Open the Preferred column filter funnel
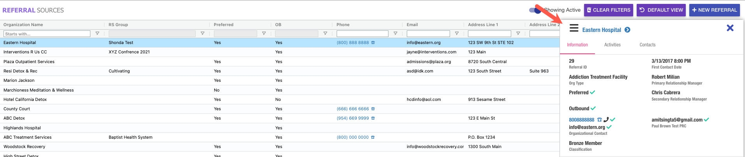 tap(264, 34)
